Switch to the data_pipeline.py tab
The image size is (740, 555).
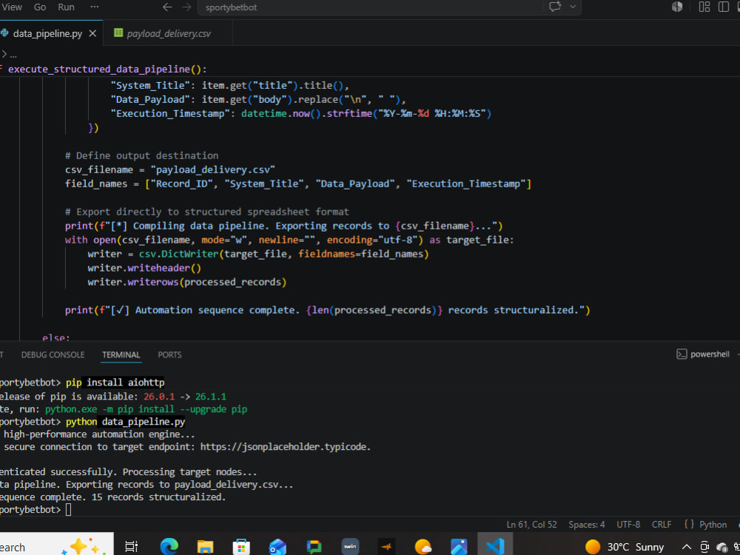(x=47, y=33)
